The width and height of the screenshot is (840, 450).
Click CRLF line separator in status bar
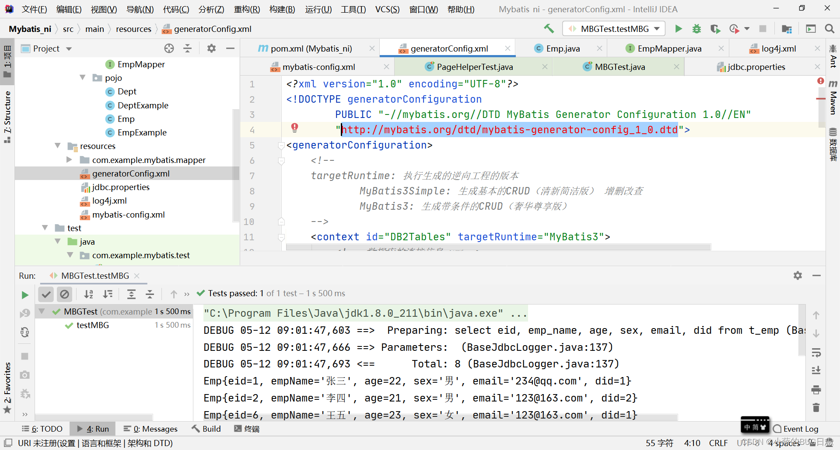(718, 443)
